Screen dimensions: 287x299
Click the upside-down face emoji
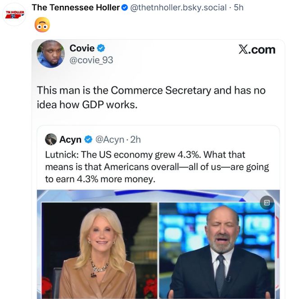(41, 25)
